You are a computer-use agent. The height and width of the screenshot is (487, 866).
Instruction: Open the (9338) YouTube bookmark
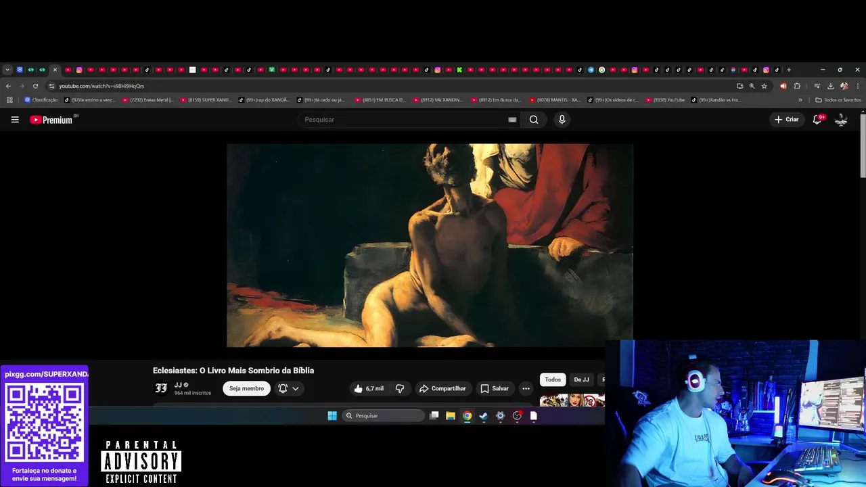[665, 100]
